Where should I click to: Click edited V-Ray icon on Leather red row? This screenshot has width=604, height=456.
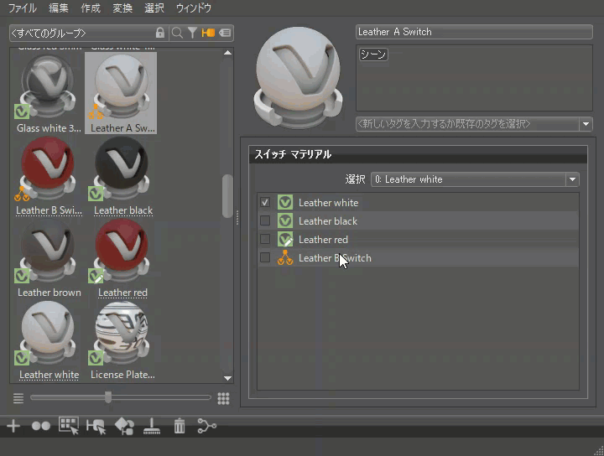pos(285,240)
